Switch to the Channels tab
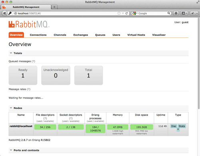Image resolution: width=200 pixels, height=156 pixels. click(60, 35)
